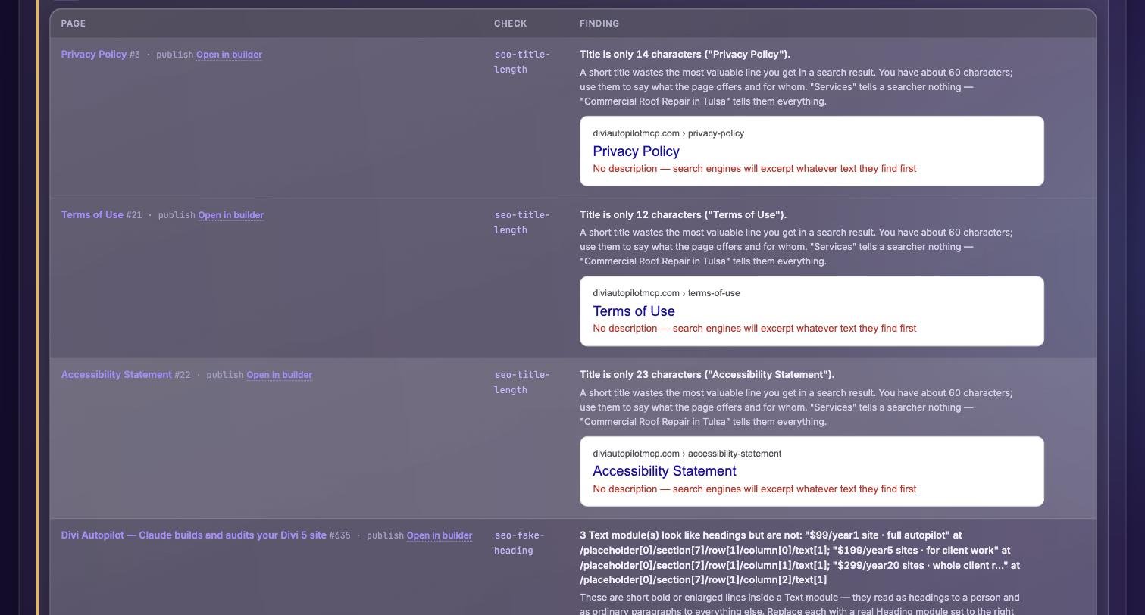Image resolution: width=1145 pixels, height=615 pixels.
Task: Open the Divi Autopilot page title link
Action: click(x=194, y=535)
